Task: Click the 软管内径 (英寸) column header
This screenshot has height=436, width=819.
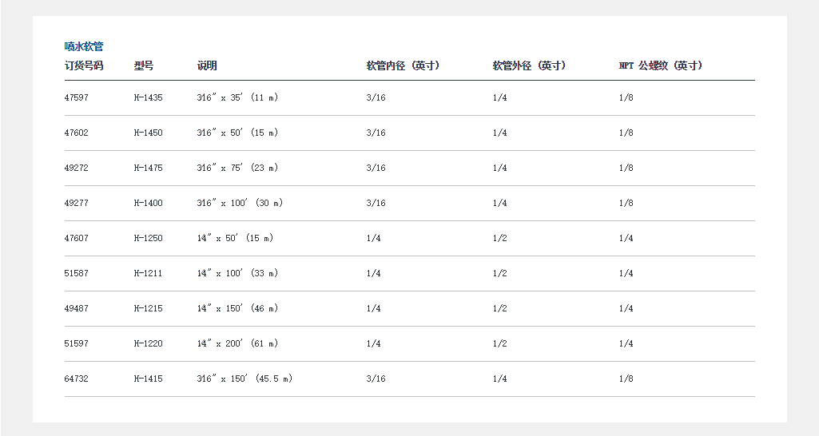Action: click(x=404, y=65)
